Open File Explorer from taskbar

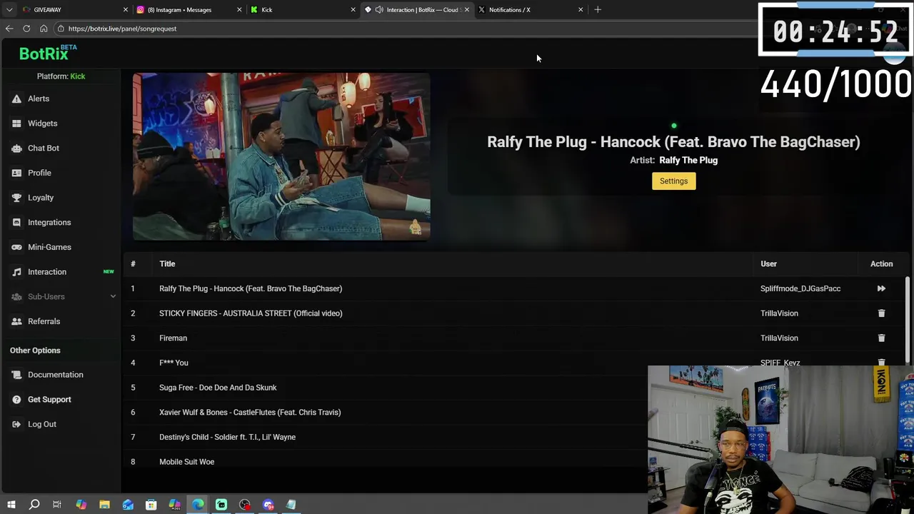[x=104, y=505]
